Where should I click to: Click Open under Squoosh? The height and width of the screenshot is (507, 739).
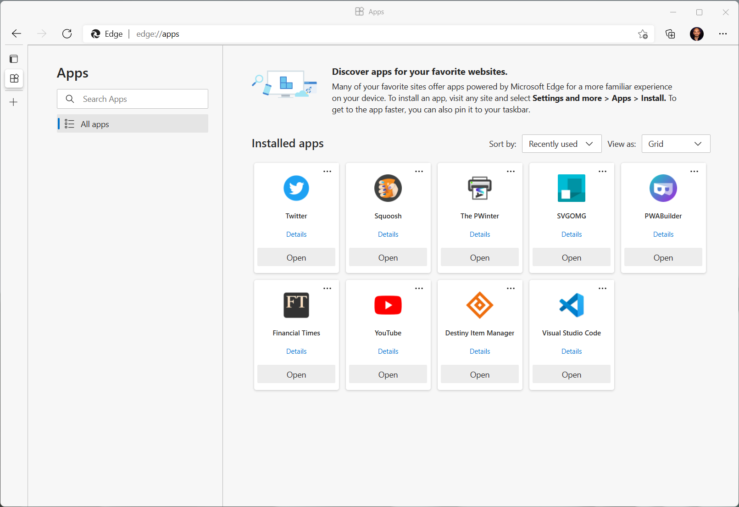coord(388,257)
